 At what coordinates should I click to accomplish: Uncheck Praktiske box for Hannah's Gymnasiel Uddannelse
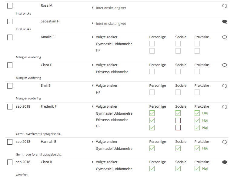pyautogui.click(x=197, y=148)
